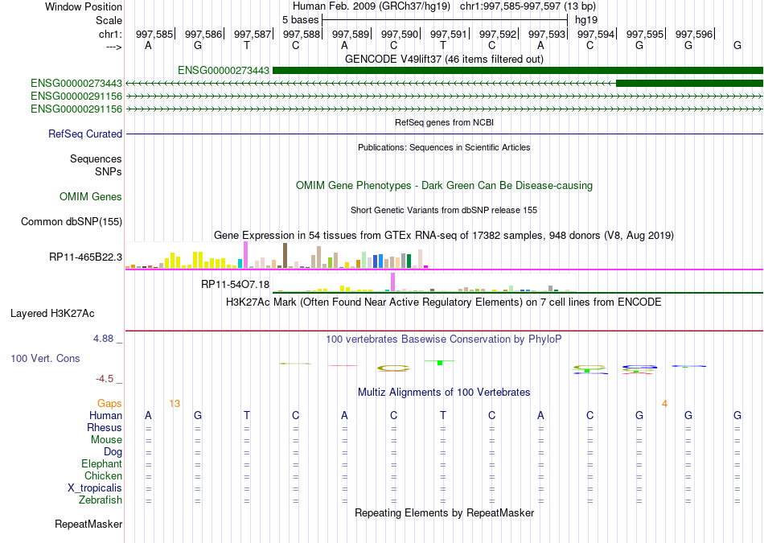This screenshot has width=764, height=543.
Task: Open 100 vertebrates Basewise Conservation title
Action: tap(444, 339)
